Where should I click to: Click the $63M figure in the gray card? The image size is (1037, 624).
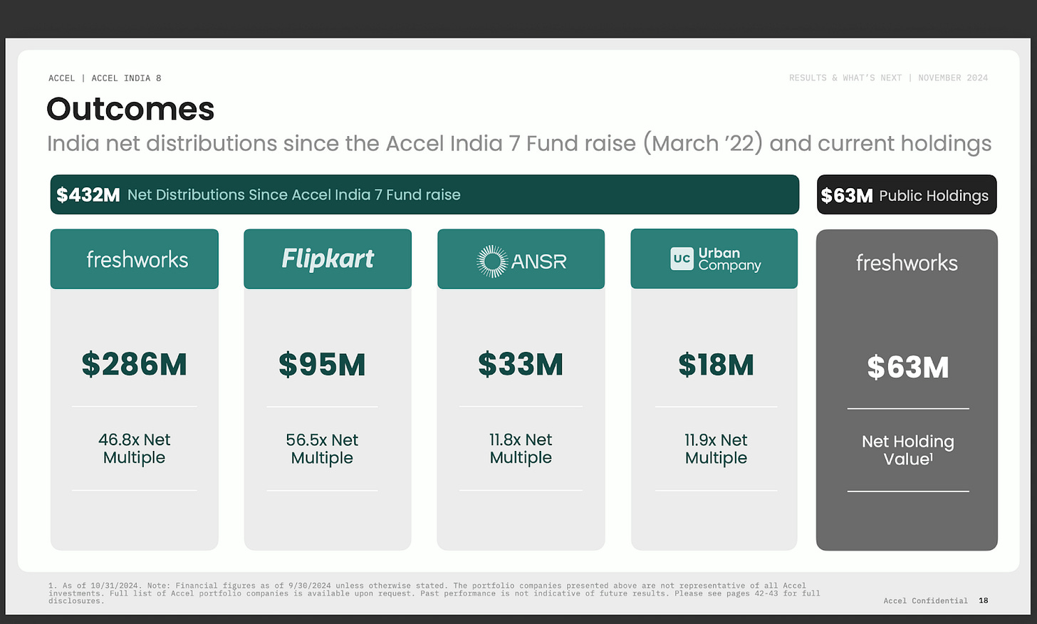click(x=908, y=368)
